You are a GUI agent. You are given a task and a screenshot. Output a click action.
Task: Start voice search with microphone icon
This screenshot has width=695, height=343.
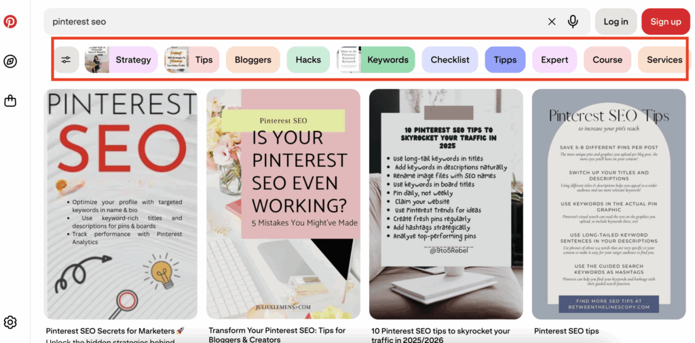573,21
